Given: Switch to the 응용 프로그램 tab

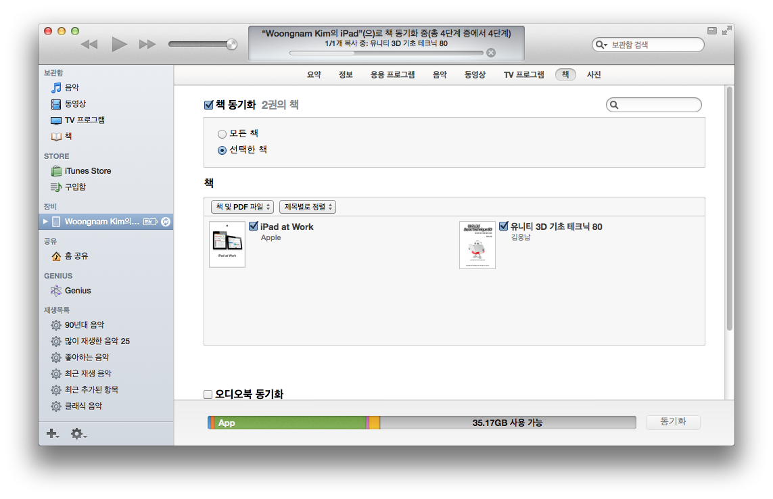Looking at the screenshot, I should click(392, 75).
